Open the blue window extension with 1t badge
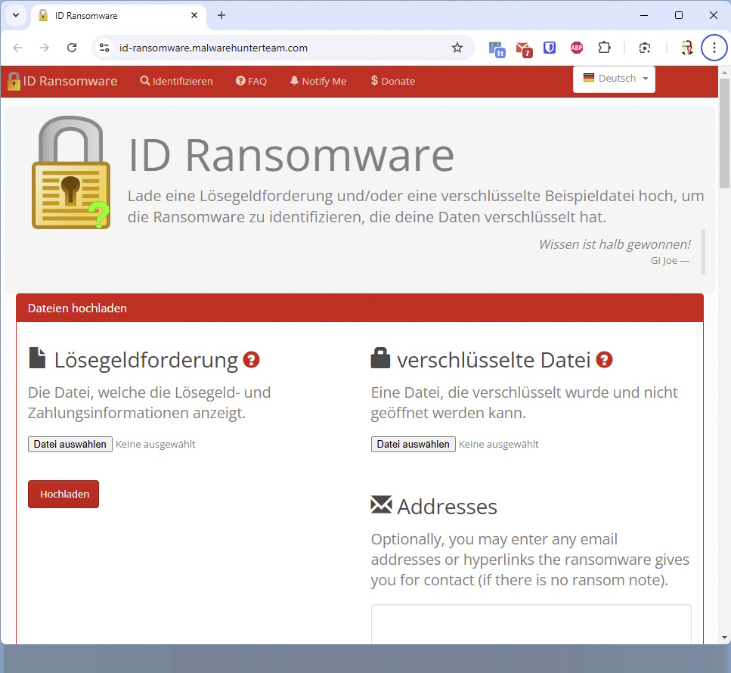 click(x=497, y=48)
